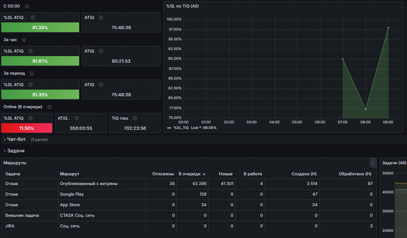407x238 pixels.
Task: Click 'JIRA' task cell
Action: click(10, 226)
